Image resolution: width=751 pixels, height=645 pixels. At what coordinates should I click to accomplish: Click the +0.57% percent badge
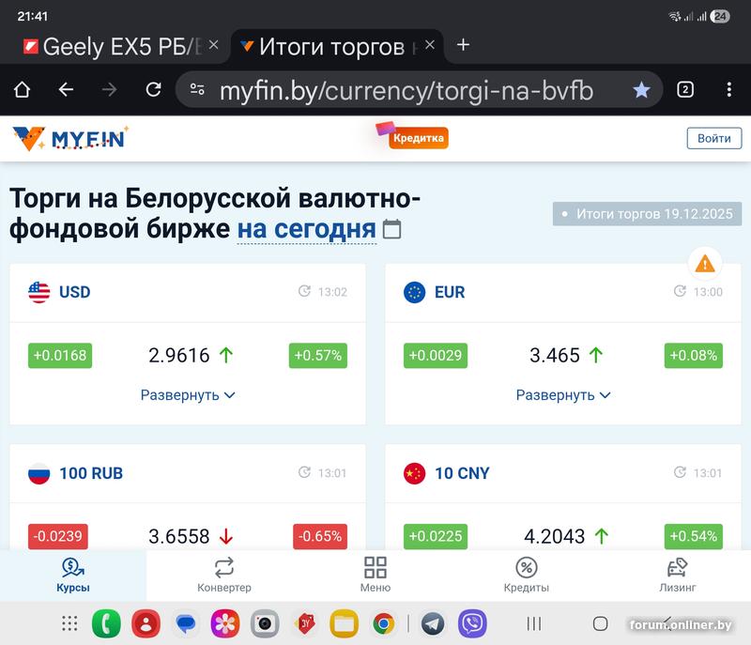(318, 355)
